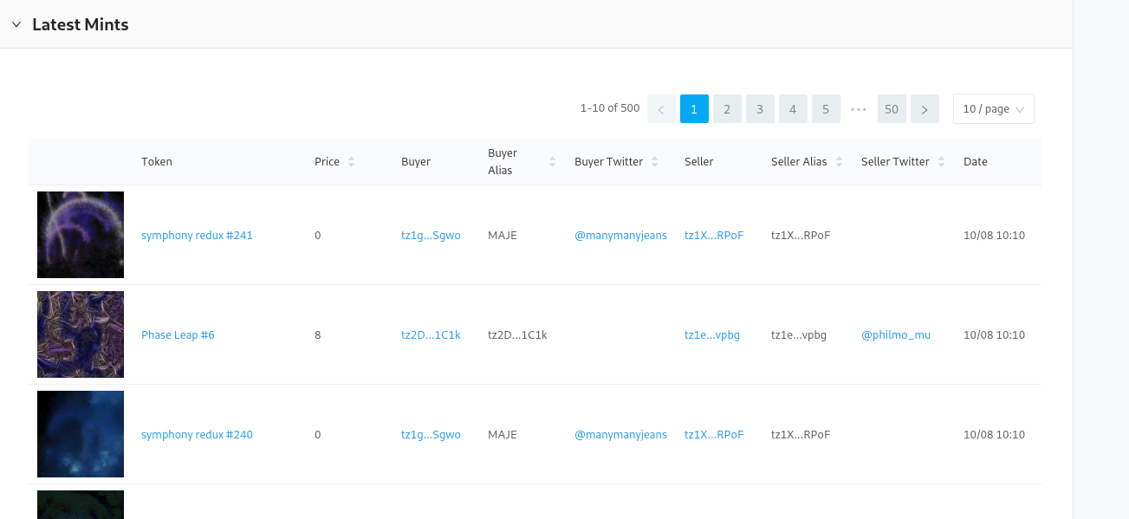This screenshot has height=519, width=1129.
Task: Open symphony redux #241 token link
Action: coord(197,235)
